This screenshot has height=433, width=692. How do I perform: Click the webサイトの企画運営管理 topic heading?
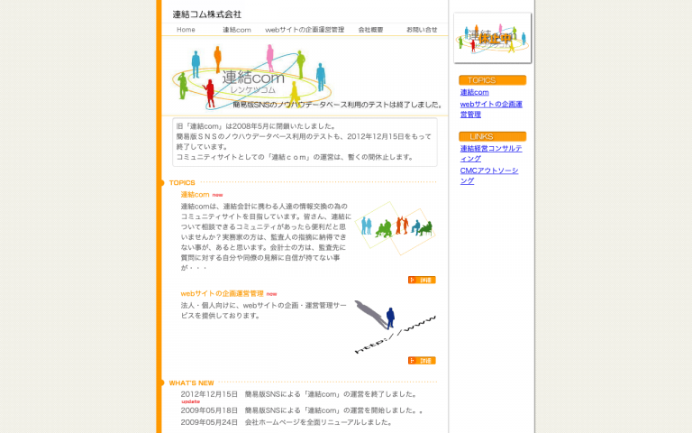(x=222, y=293)
